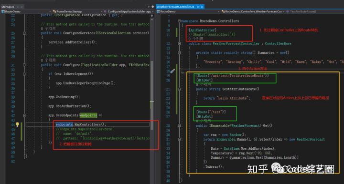Close the WeatherForecastController.cs tab
This screenshot has height=184, width=344.
coord(202,7)
